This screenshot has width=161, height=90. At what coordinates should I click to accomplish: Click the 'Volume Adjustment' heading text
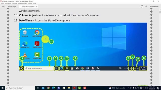tap(31, 15)
